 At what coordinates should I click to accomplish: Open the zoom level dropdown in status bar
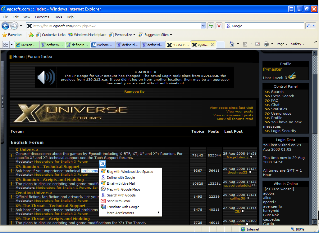click(x=310, y=229)
